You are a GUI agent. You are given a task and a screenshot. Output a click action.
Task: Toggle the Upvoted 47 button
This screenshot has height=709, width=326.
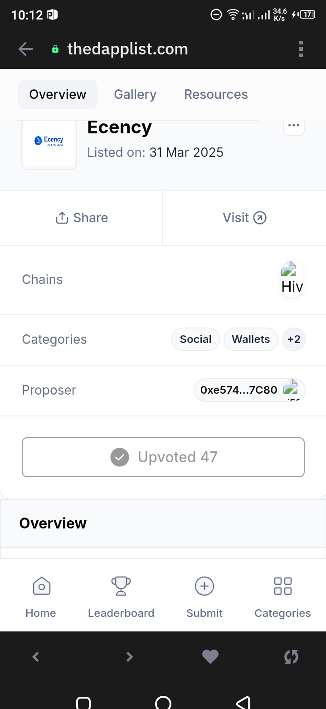click(163, 457)
